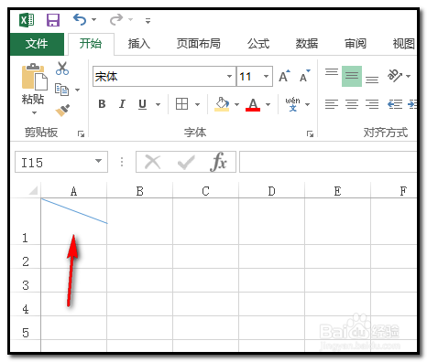The image size is (427, 362).
Task: Click the Excel application icon
Action: coord(27,20)
